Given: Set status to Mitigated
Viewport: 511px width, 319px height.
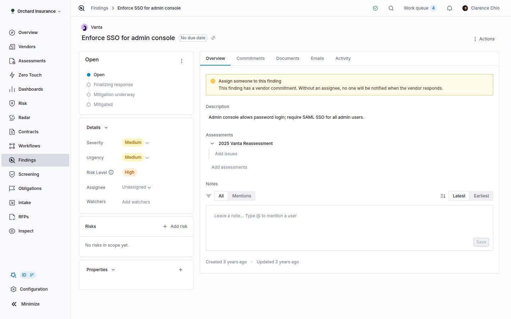Looking at the screenshot, I should (x=100, y=105).
